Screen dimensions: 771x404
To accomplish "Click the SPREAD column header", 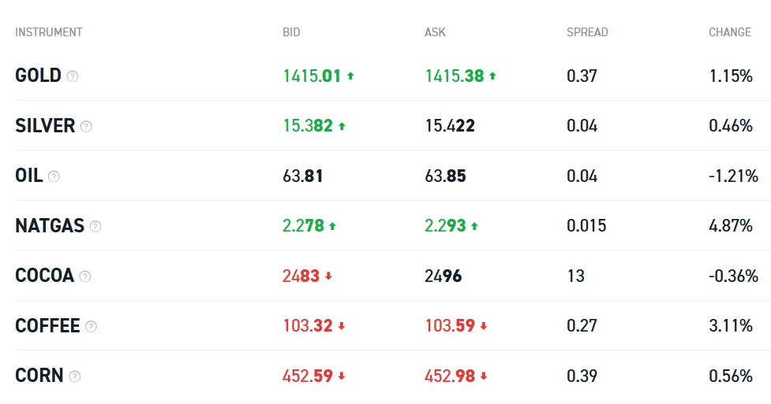I will [x=587, y=32].
